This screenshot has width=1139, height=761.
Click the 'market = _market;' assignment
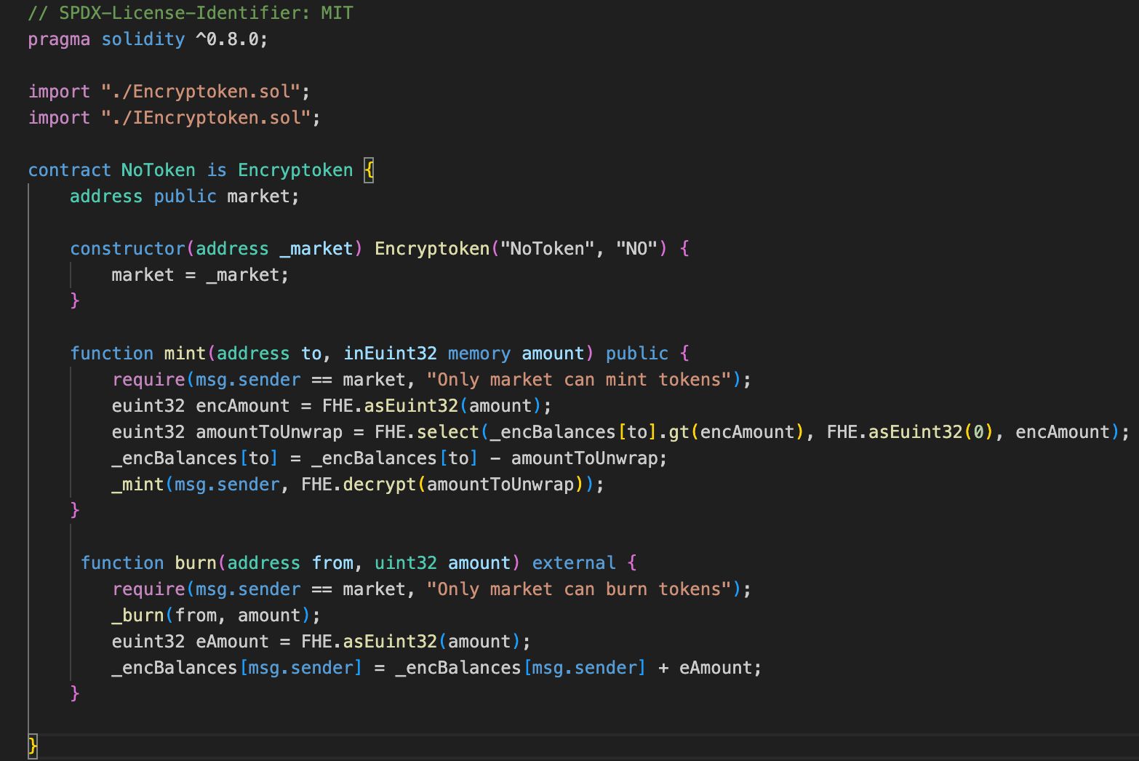click(200, 274)
